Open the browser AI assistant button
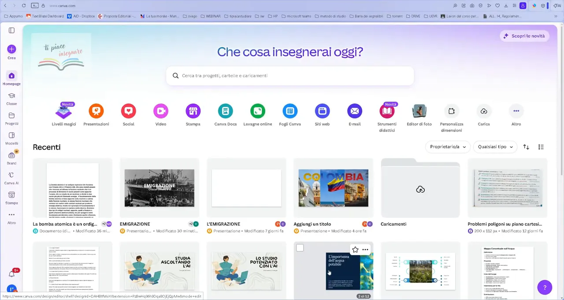Image resolution: width=564 pixels, height=300 pixels. [x=557, y=6]
